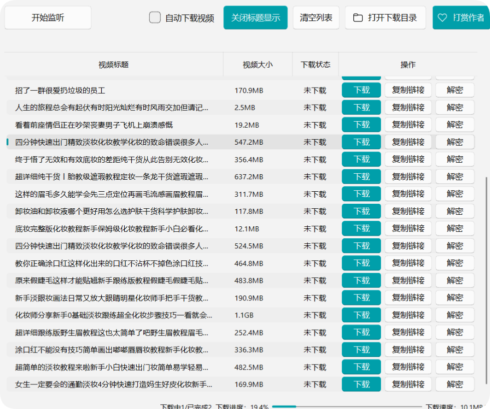This screenshot has width=490, height=409.
Task: Select row starting 超详细纯干货
Action: click(240, 177)
